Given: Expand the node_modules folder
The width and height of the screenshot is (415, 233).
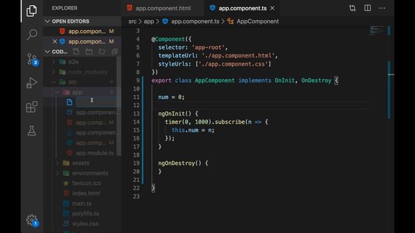Looking at the screenshot, I should (x=82, y=72).
